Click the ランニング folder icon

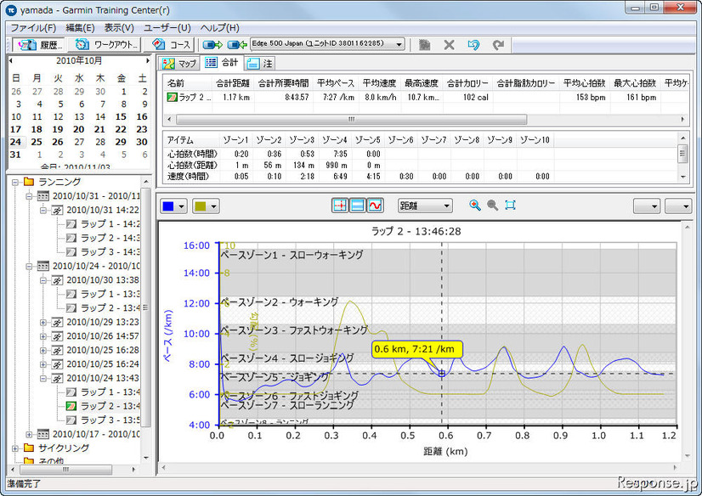(29, 182)
